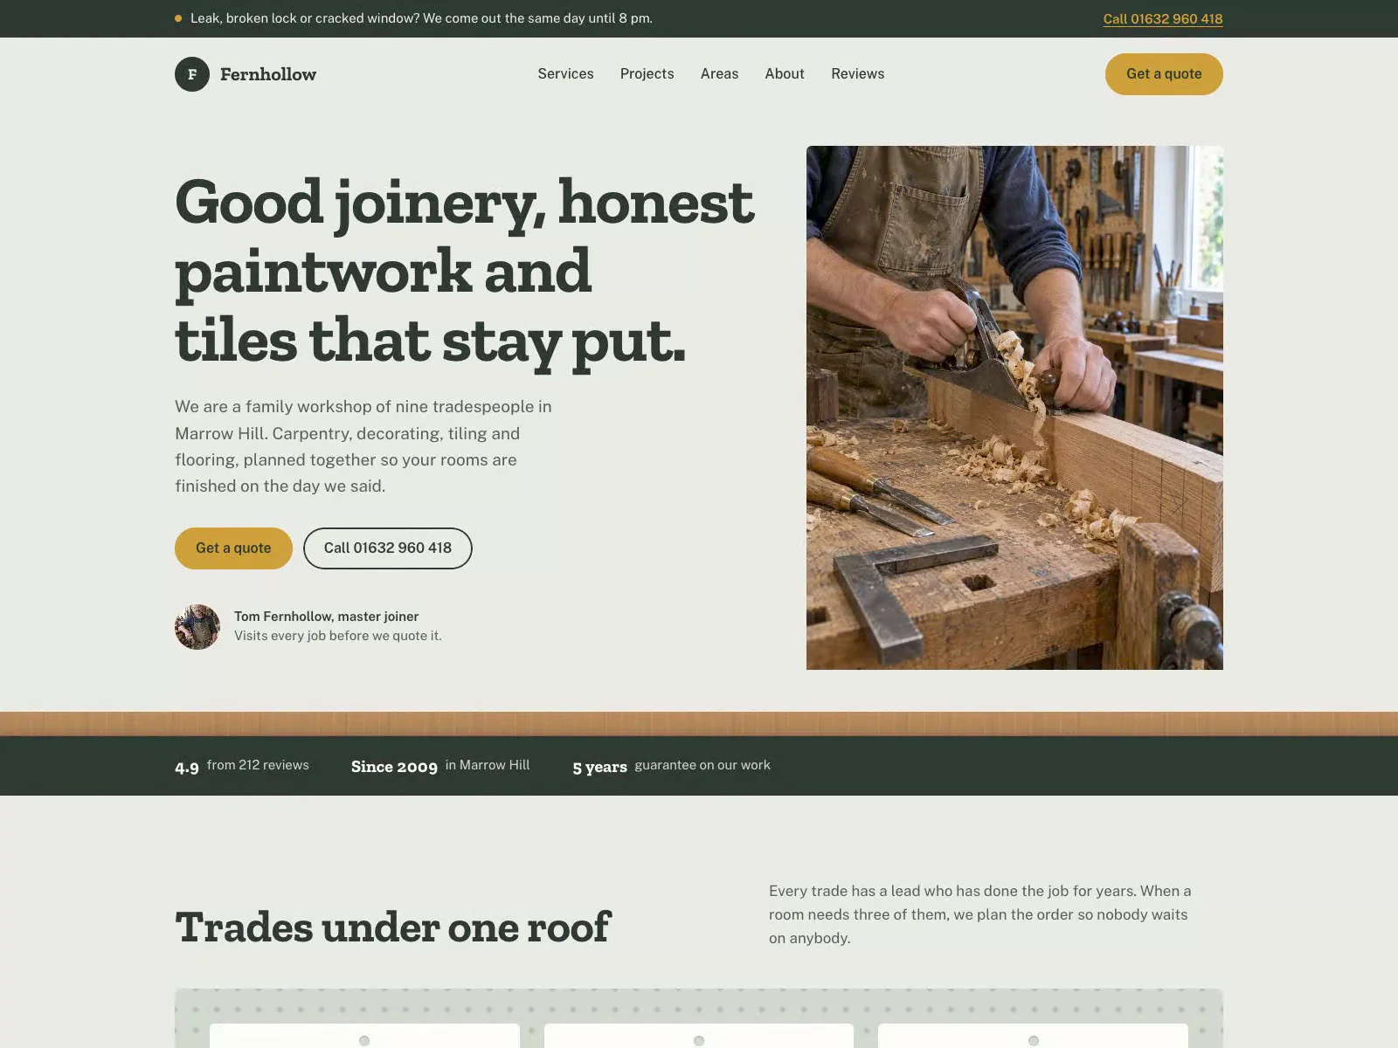
Task: Click 'in Marrow Hill' stat label
Action: [x=488, y=765]
